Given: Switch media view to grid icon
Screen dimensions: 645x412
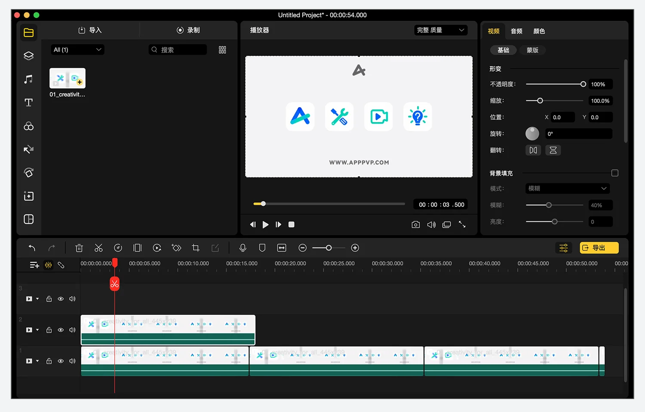Looking at the screenshot, I should tap(222, 50).
